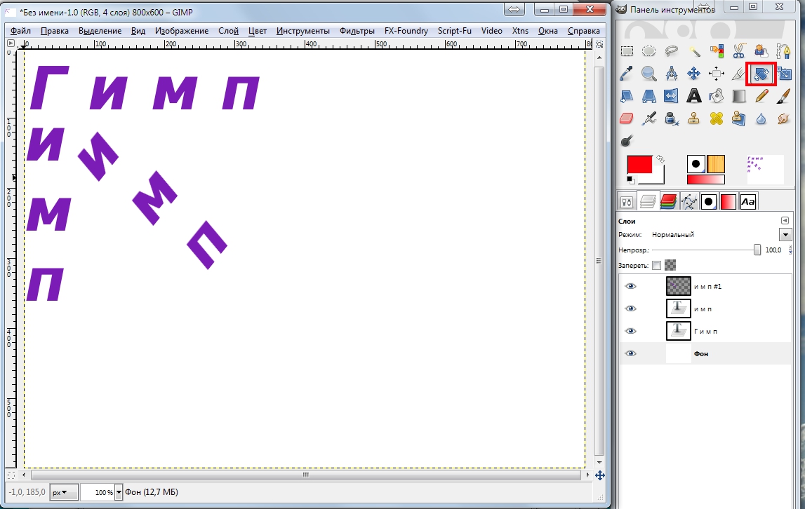The height and width of the screenshot is (509, 805).
Task: Activate the Blend gradient tool
Action: point(739,96)
